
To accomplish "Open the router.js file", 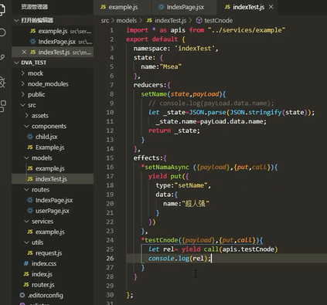I will [x=53, y=285].
